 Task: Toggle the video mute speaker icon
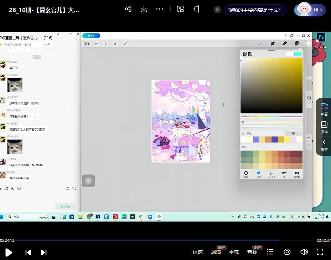coord(304,252)
